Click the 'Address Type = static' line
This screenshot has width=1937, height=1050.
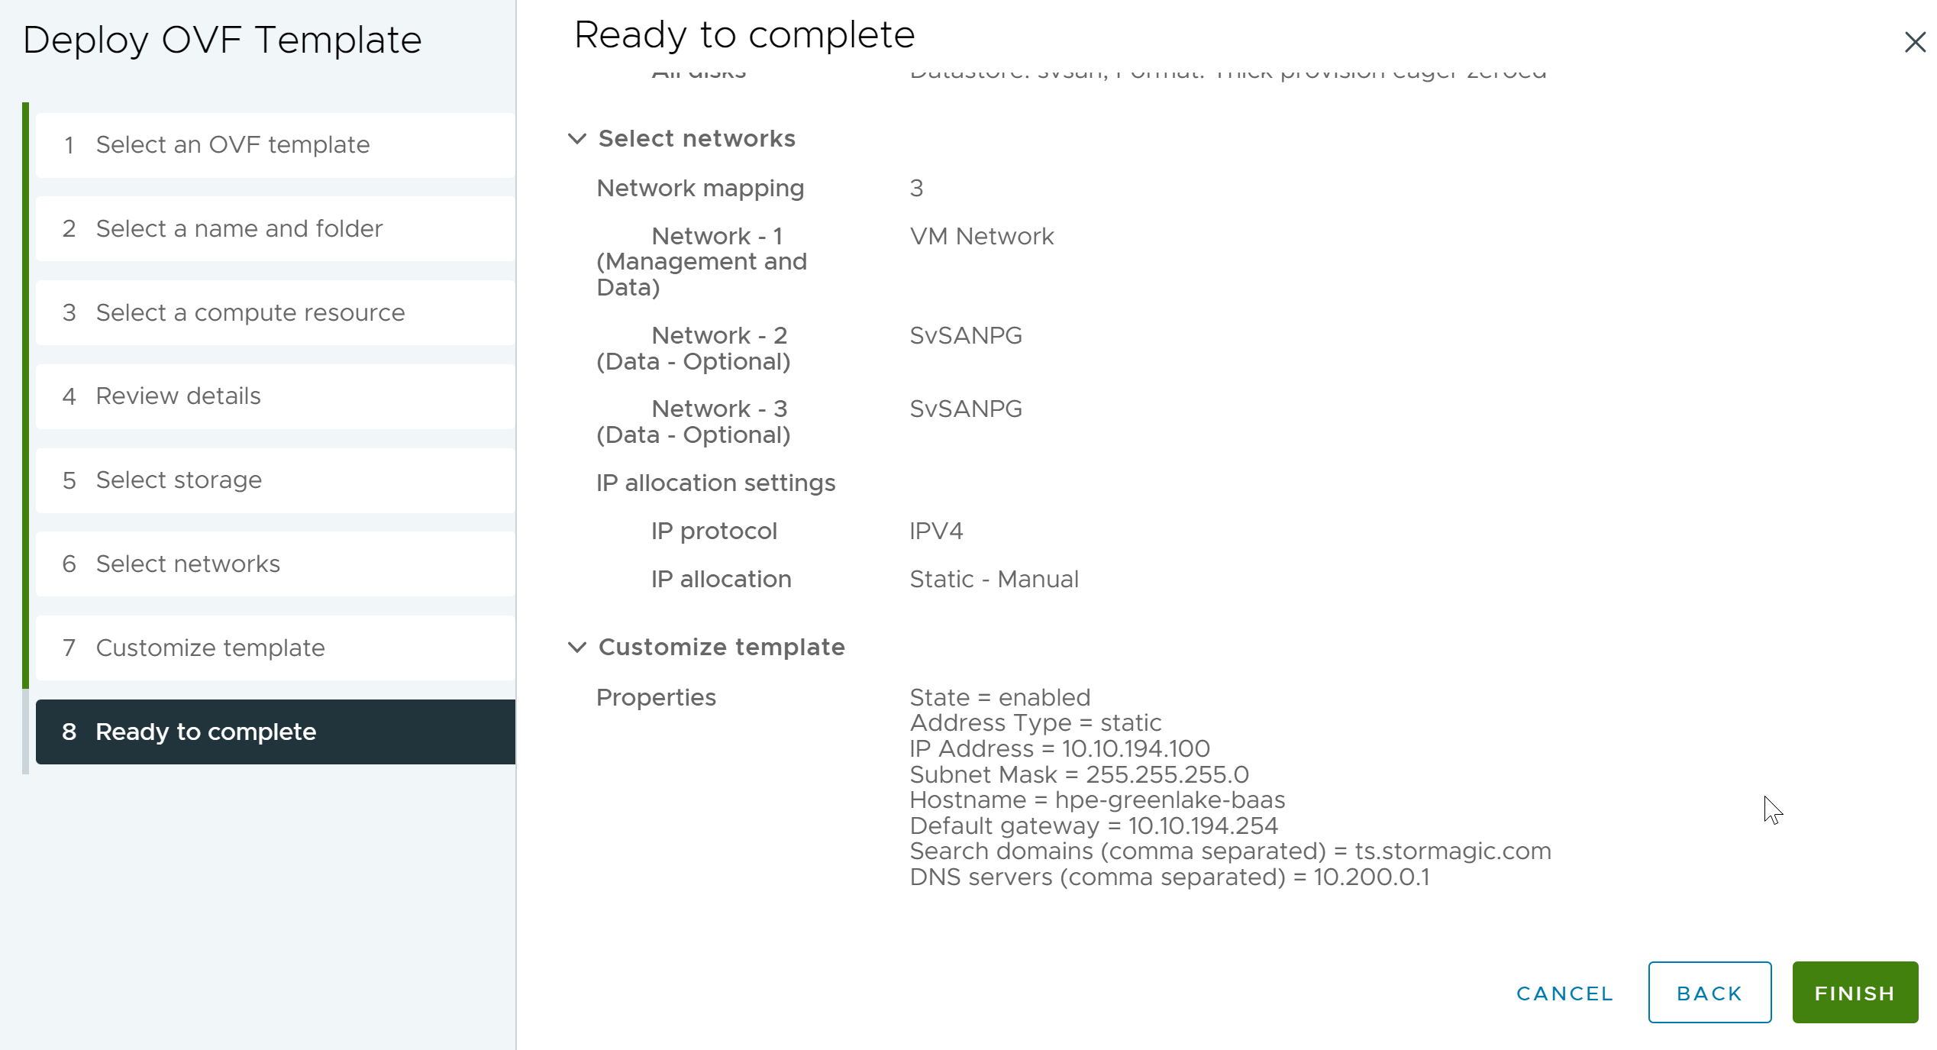coord(1035,723)
